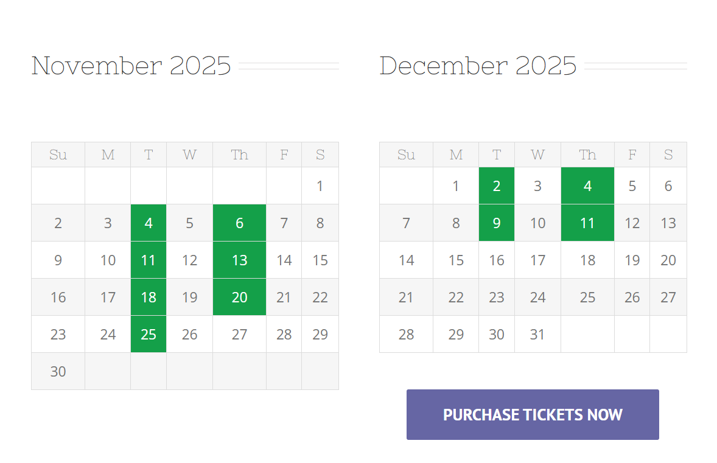
Task: Click the November 2025 heading
Action: click(131, 66)
